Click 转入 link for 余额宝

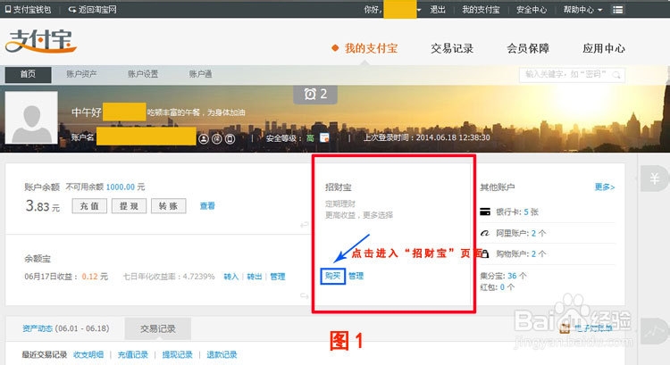click(231, 277)
